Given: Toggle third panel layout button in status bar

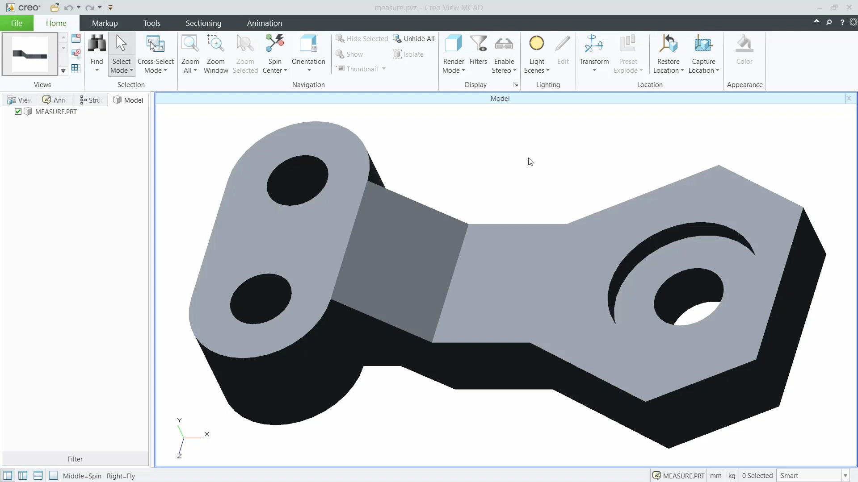Looking at the screenshot, I should click(x=38, y=476).
